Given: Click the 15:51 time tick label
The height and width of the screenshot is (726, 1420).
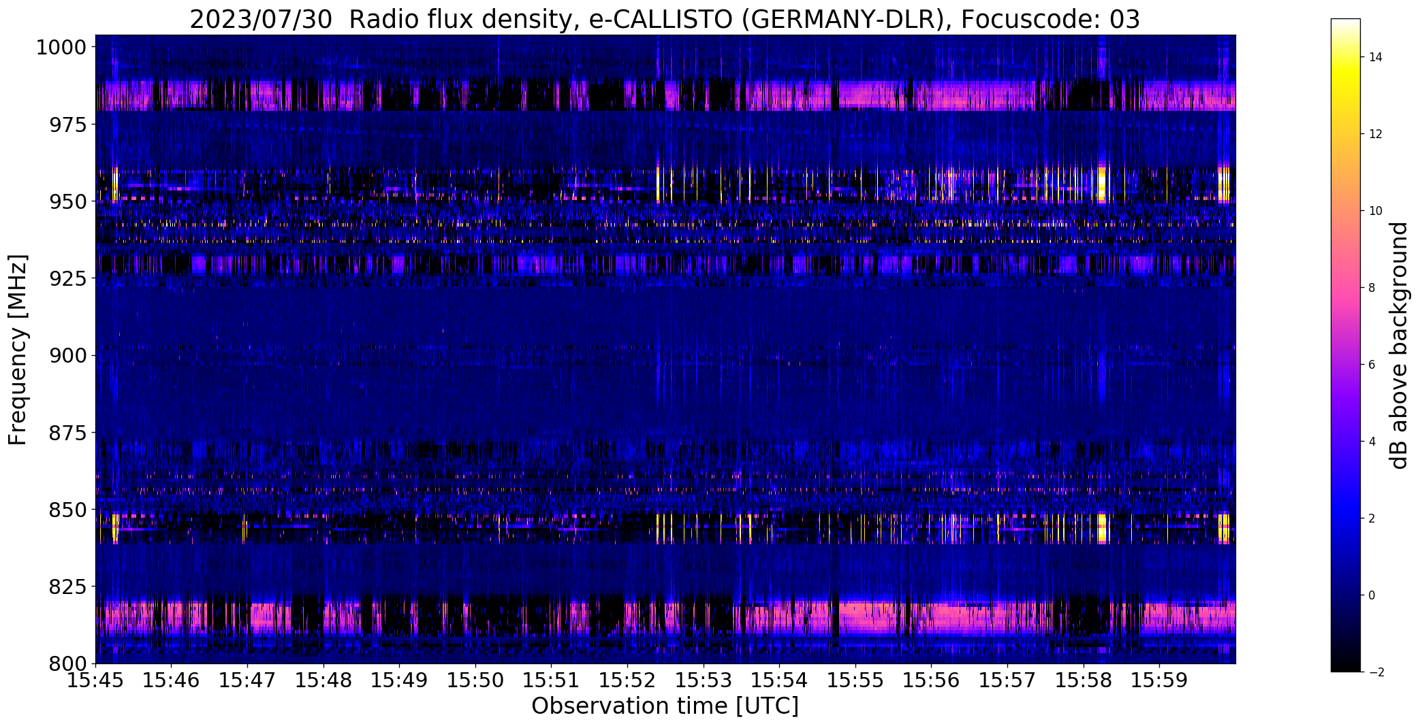Looking at the screenshot, I should tap(552, 680).
